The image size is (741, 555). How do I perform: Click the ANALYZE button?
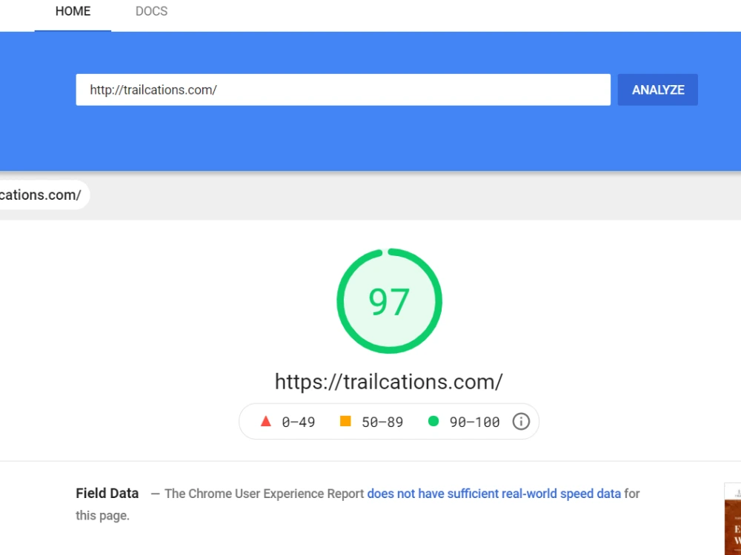click(x=657, y=90)
